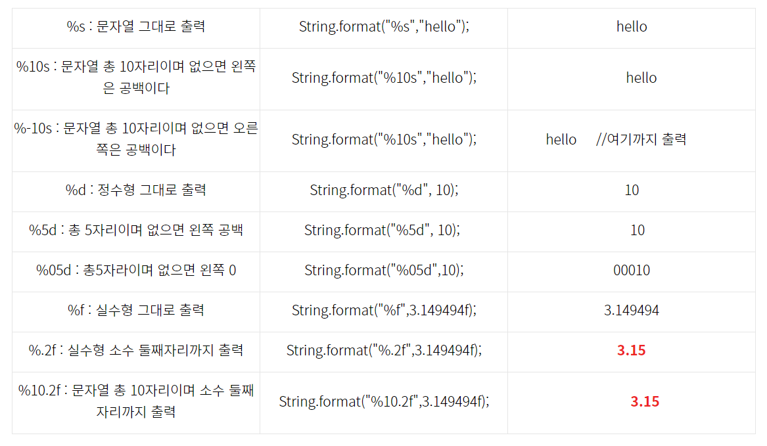Select String.format("%.2f",3.149494f); code
Viewport: 767px width, 446px height.
[384, 350]
